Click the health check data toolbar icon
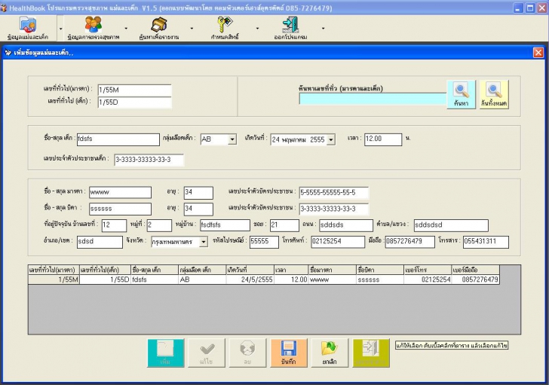This screenshot has width=549, height=385. 95,28
